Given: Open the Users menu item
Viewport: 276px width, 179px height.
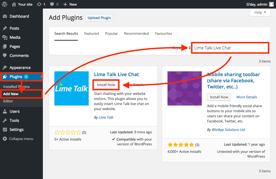Looking at the screenshot, I should click(x=15, y=111).
